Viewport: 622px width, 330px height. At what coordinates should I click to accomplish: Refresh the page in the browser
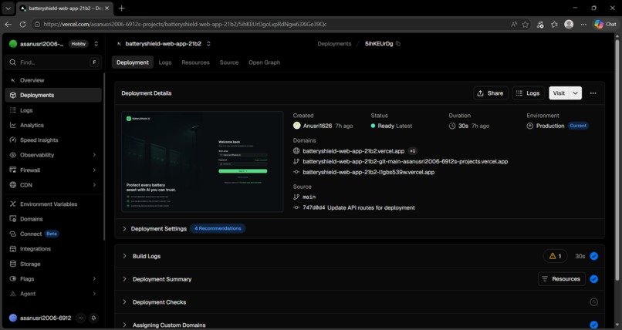click(x=22, y=24)
